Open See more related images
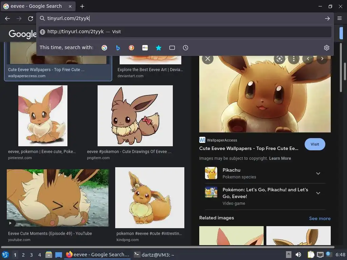347x260 pixels. click(x=320, y=218)
